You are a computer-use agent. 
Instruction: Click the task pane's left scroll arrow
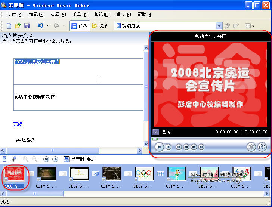point(3,150)
